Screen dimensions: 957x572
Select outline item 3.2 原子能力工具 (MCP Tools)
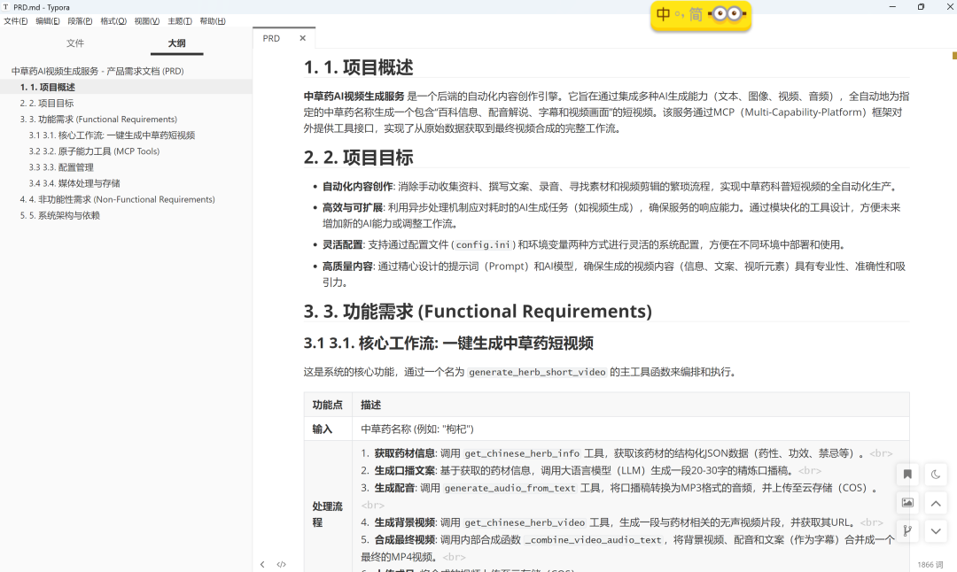[94, 151]
